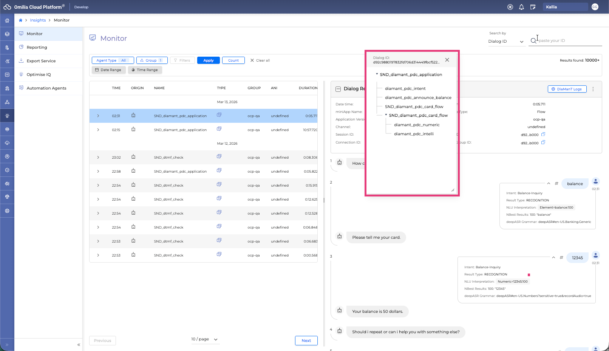Close the Dialog ID popup
The image size is (609, 351).
447,60
